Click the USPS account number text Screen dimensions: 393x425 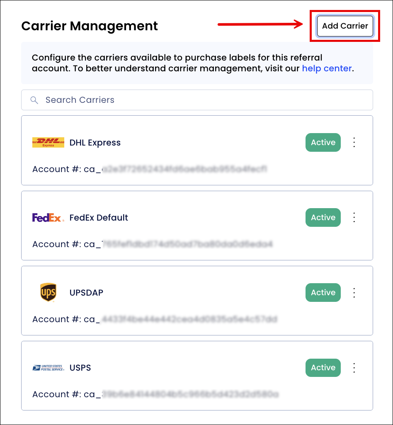155,394
